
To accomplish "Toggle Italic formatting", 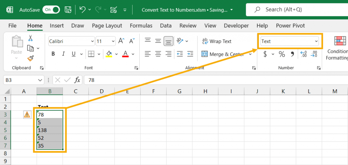I will (x=64, y=54).
